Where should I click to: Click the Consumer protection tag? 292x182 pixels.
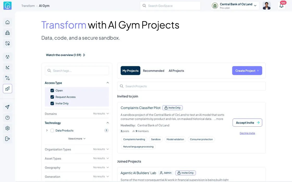pyautogui.click(x=201, y=139)
